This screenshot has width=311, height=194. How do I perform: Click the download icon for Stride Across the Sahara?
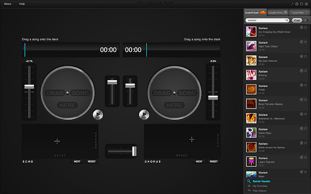[x=302, y=144]
